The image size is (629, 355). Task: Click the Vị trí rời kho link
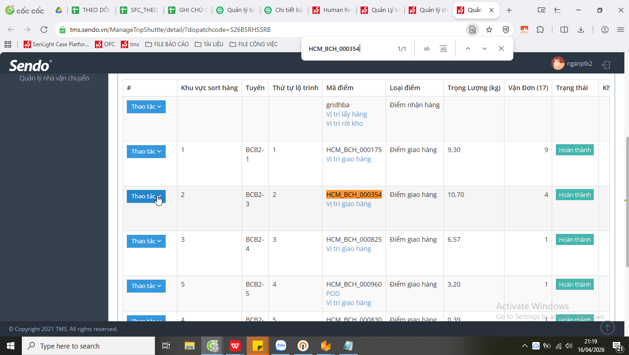[344, 123]
